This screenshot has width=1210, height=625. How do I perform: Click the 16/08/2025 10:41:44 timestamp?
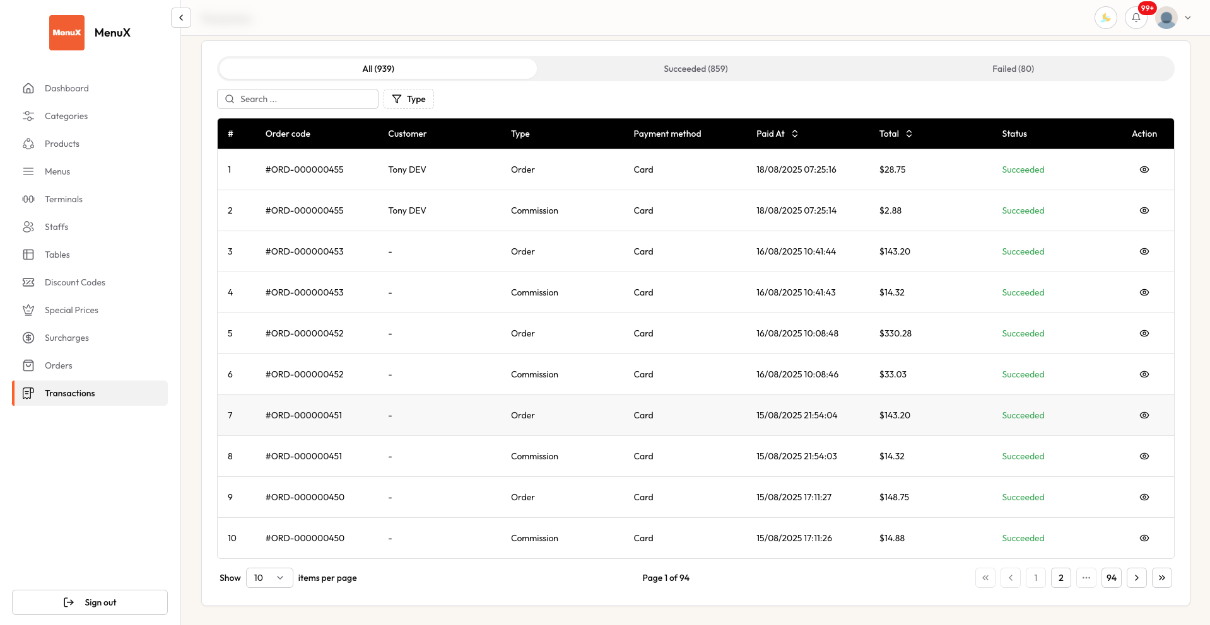(x=796, y=251)
